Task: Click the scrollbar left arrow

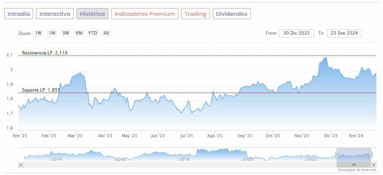Action: coord(21,165)
